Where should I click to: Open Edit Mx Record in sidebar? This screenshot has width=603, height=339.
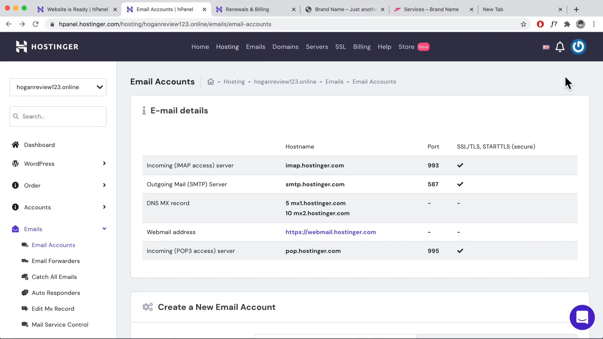53,309
